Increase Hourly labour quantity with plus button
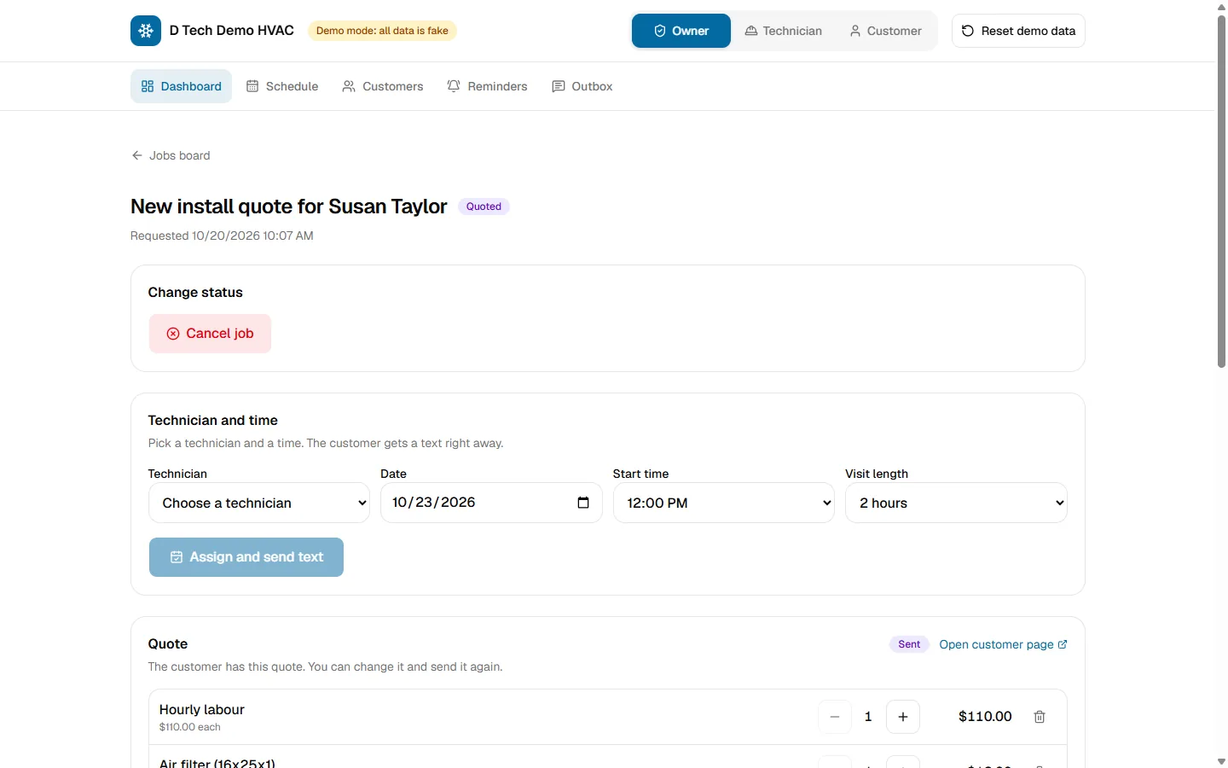 [903, 717]
